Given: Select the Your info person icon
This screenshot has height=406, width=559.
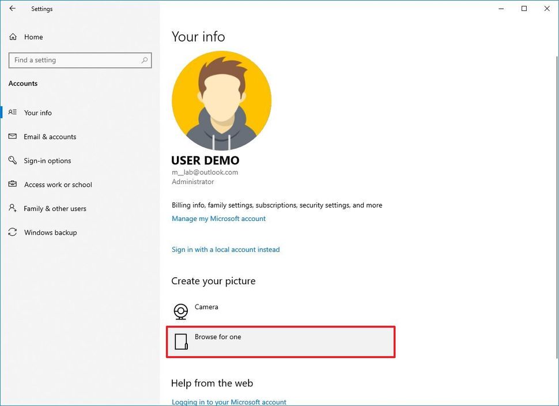Looking at the screenshot, I should [x=13, y=113].
